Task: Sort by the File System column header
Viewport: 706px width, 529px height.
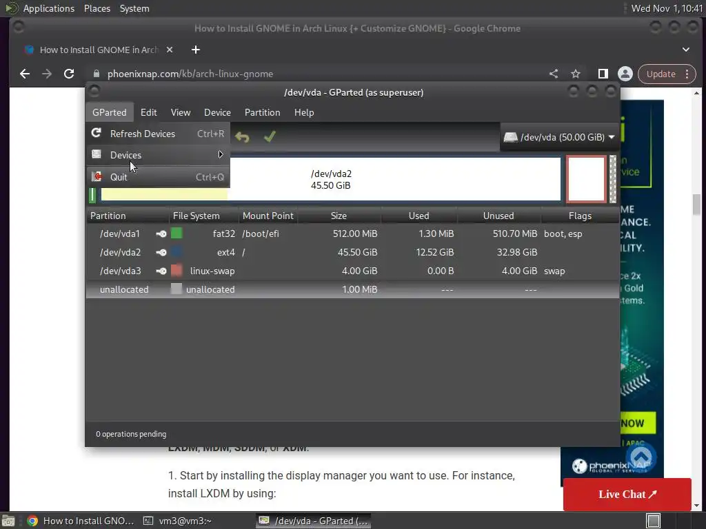Action: pos(203,216)
